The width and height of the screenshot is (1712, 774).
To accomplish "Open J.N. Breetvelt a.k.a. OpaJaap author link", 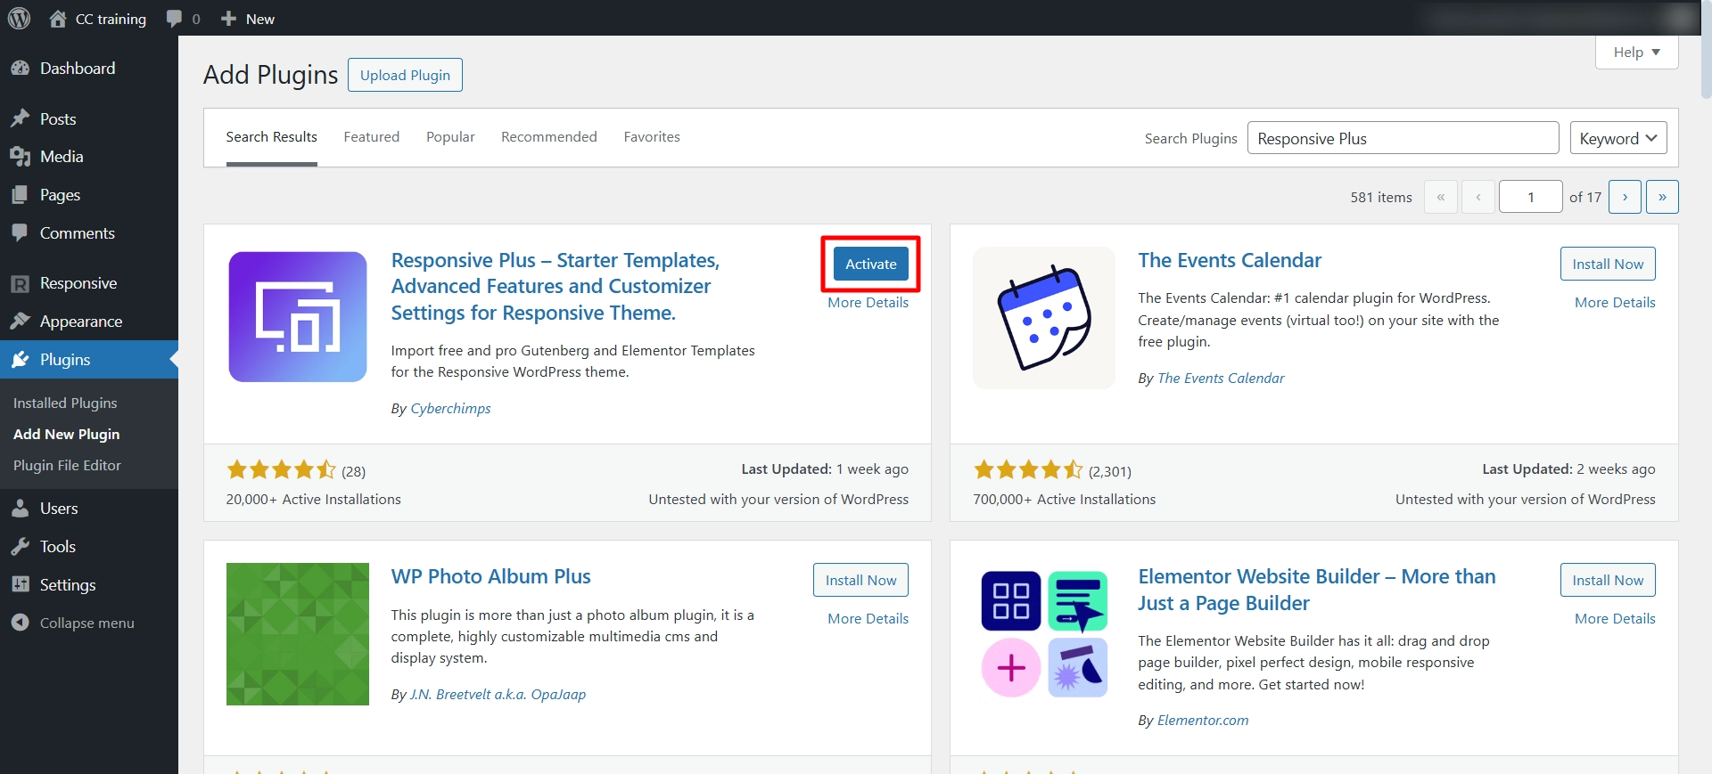I will pyautogui.click(x=498, y=695).
